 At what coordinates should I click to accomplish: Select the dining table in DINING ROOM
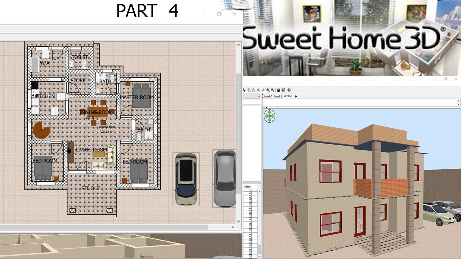tap(97, 112)
